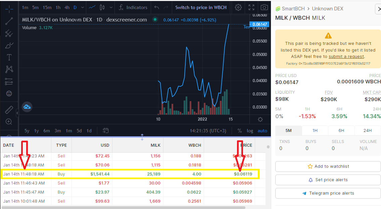Image resolution: width=381 pixels, height=209 pixels.
Task: Open the timezone 14:21:35 (UTC+3) menu
Action: coord(208,131)
